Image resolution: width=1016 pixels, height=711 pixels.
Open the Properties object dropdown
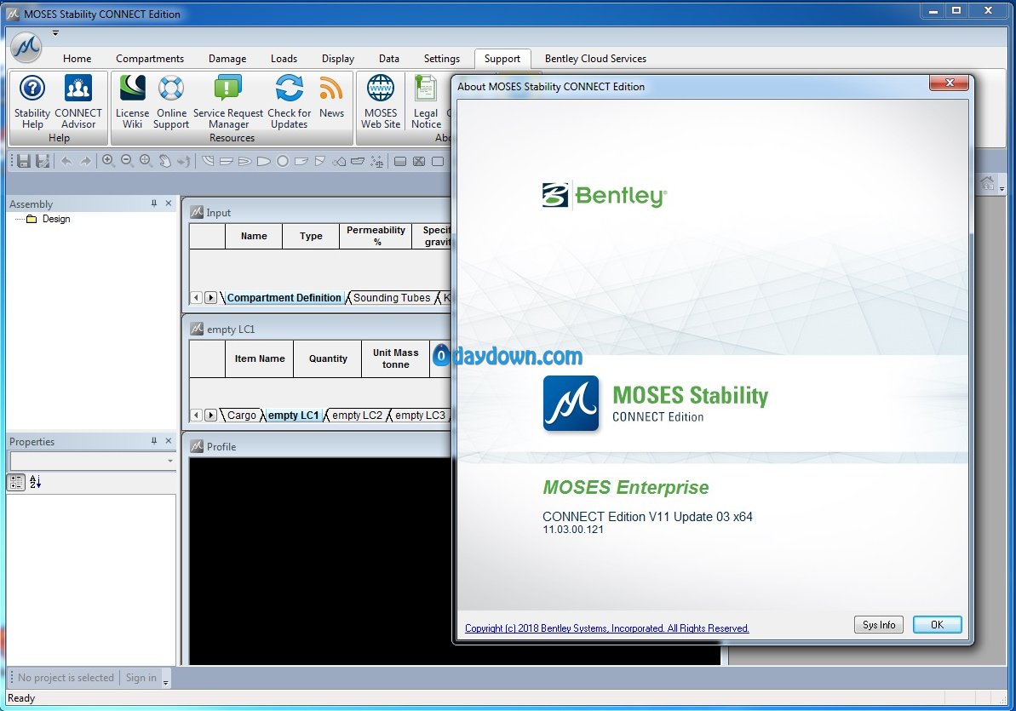[169, 461]
